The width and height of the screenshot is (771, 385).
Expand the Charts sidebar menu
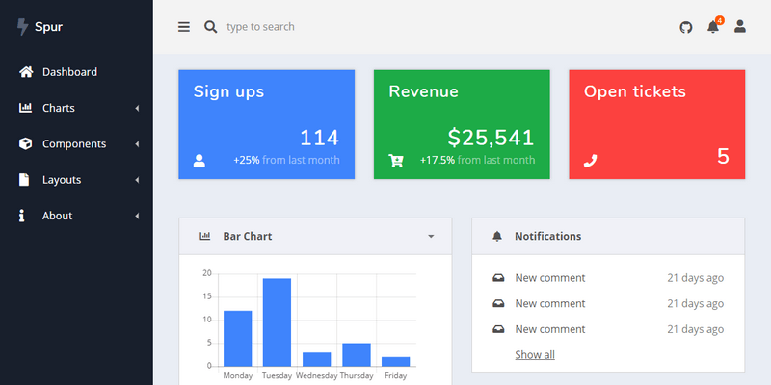pos(76,108)
